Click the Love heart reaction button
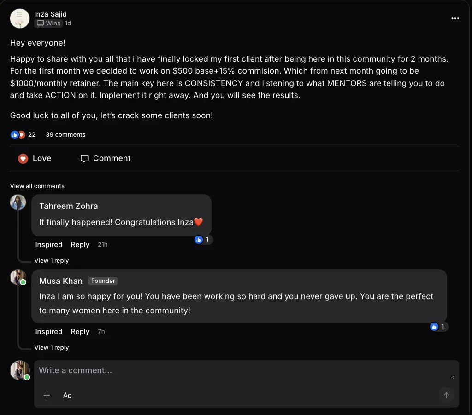 pyautogui.click(x=35, y=158)
